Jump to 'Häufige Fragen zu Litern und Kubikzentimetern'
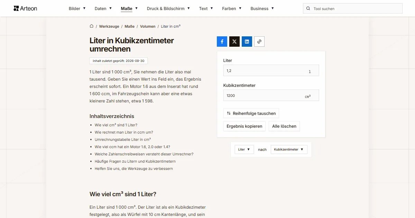The image size is (415, 218). [x=135, y=161]
